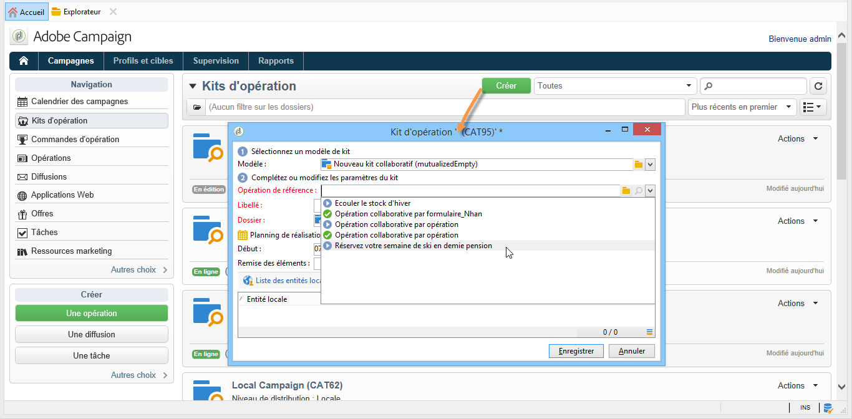Open Actions menu of the En édition kit
This screenshot has width=852, height=419.
click(798, 138)
